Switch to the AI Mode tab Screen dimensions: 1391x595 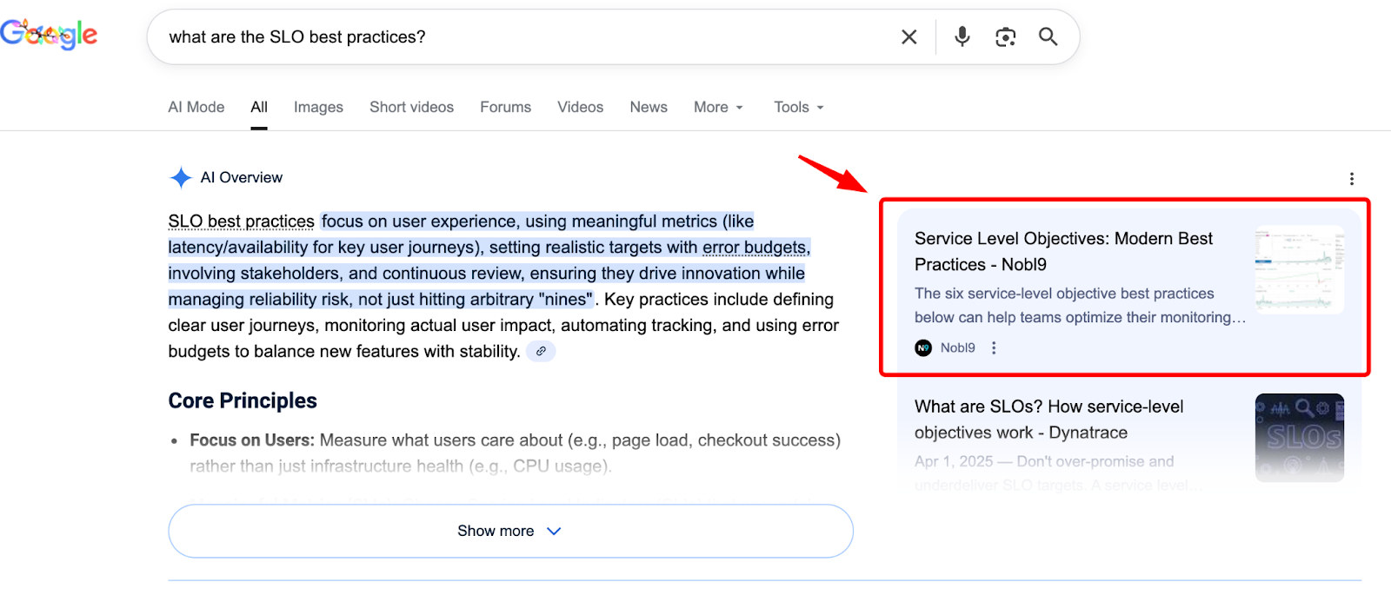196,107
